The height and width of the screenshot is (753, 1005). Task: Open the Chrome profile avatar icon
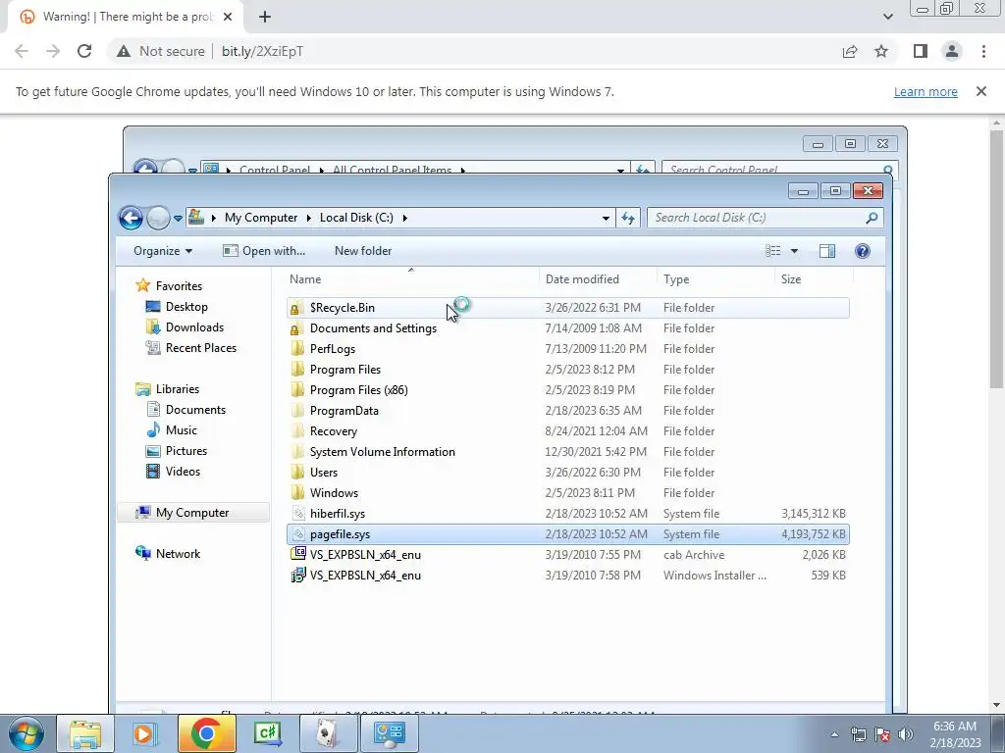(952, 51)
